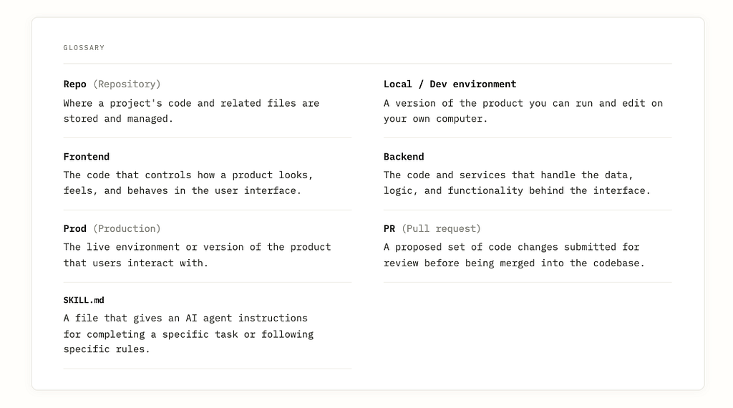Click the (Pull request) expansion text

pyautogui.click(x=441, y=228)
